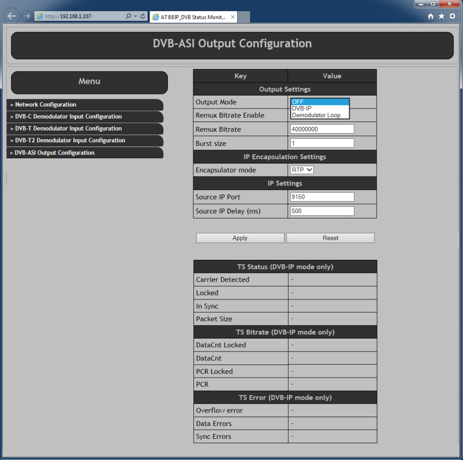Select OFF in Output Mode list
Screen dimensions: 463x460
(319, 102)
